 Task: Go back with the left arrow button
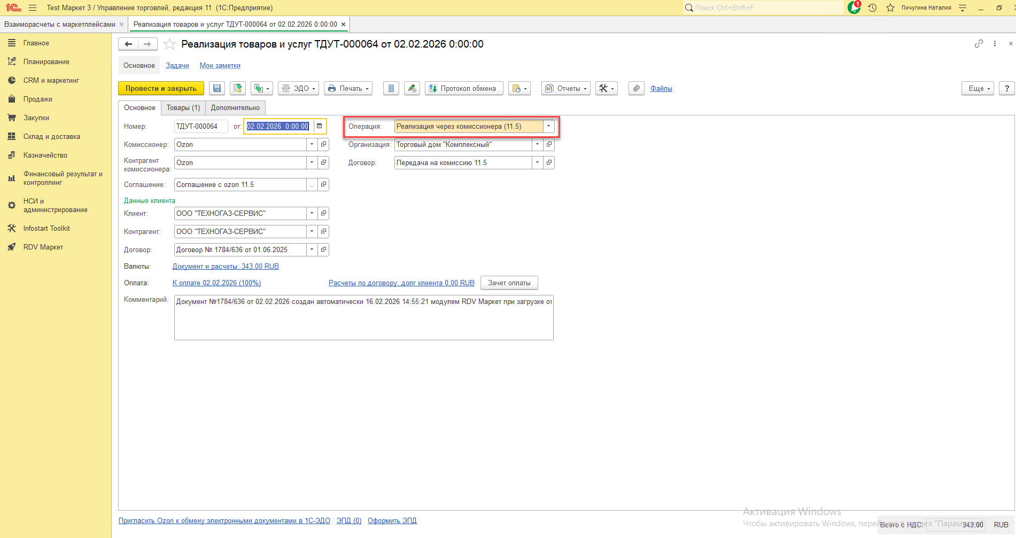(x=128, y=44)
